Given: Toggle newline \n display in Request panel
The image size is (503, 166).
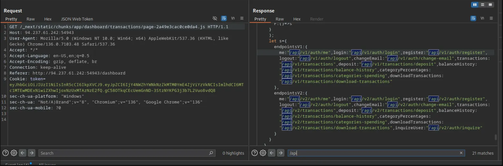Looking at the screenshot, I should 233,18.
